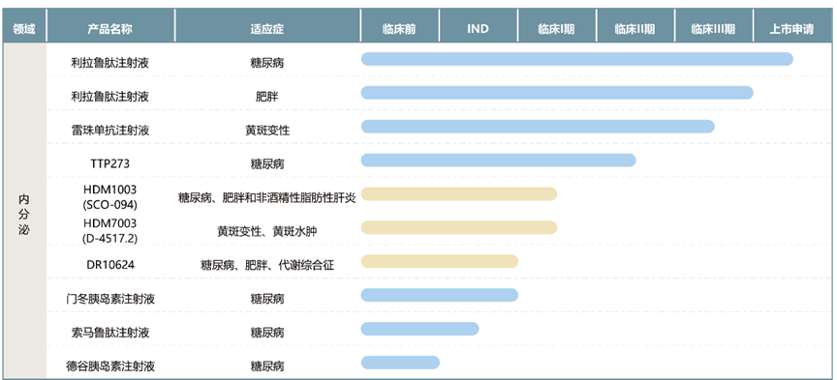Click the HDM1003 (SCO-094) product name
Image resolution: width=837 pixels, height=380 pixels.
(x=110, y=197)
